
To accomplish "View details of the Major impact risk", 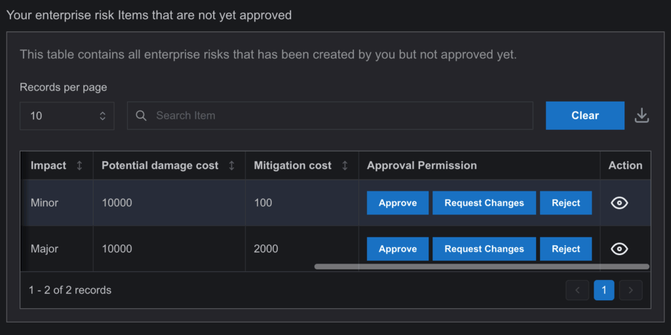I will coord(619,249).
